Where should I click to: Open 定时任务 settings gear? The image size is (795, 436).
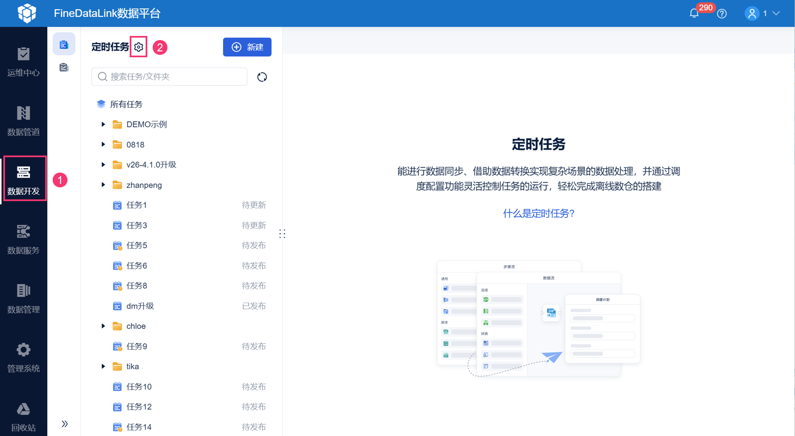click(138, 47)
